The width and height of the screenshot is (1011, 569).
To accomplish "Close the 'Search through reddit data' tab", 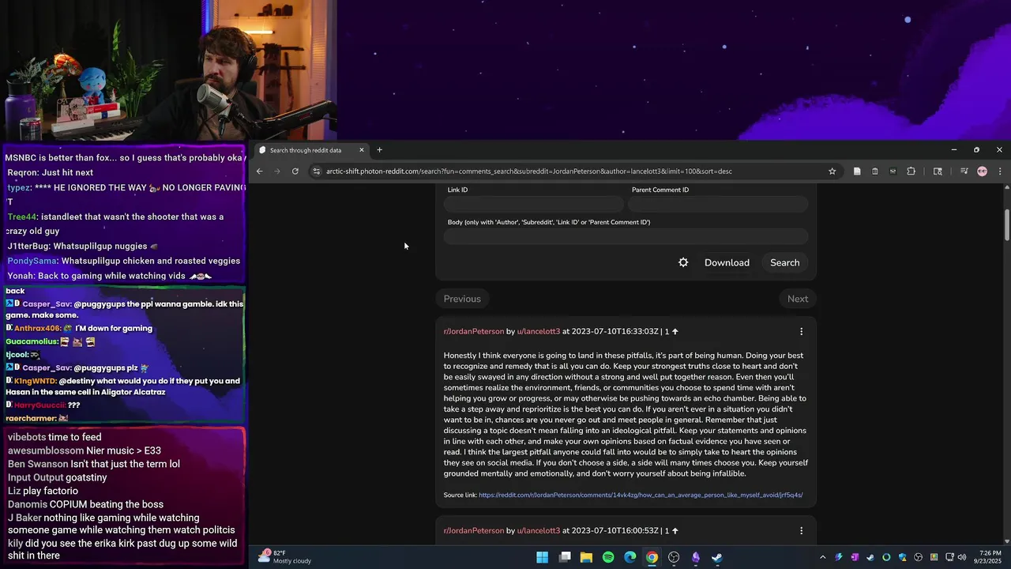I will click(x=362, y=150).
